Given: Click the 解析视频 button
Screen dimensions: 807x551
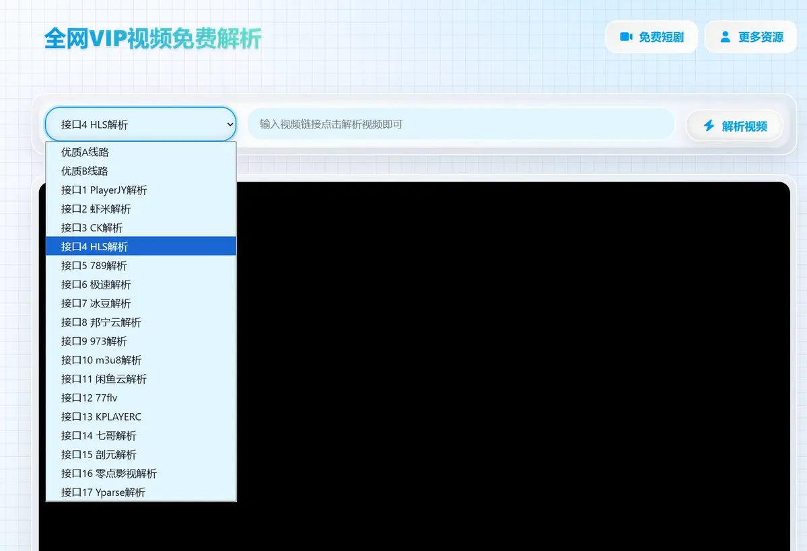Looking at the screenshot, I should pos(735,126).
